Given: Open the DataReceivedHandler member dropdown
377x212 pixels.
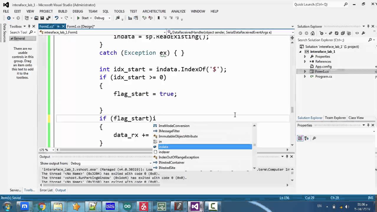Looking at the screenshot, I should [231, 32].
